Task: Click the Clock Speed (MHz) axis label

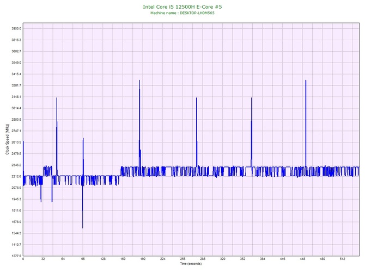Action: (8, 139)
